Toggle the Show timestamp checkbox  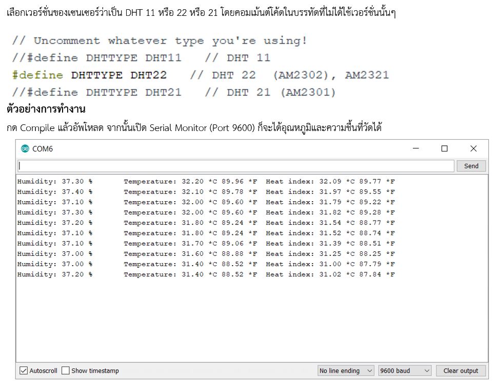point(66,371)
